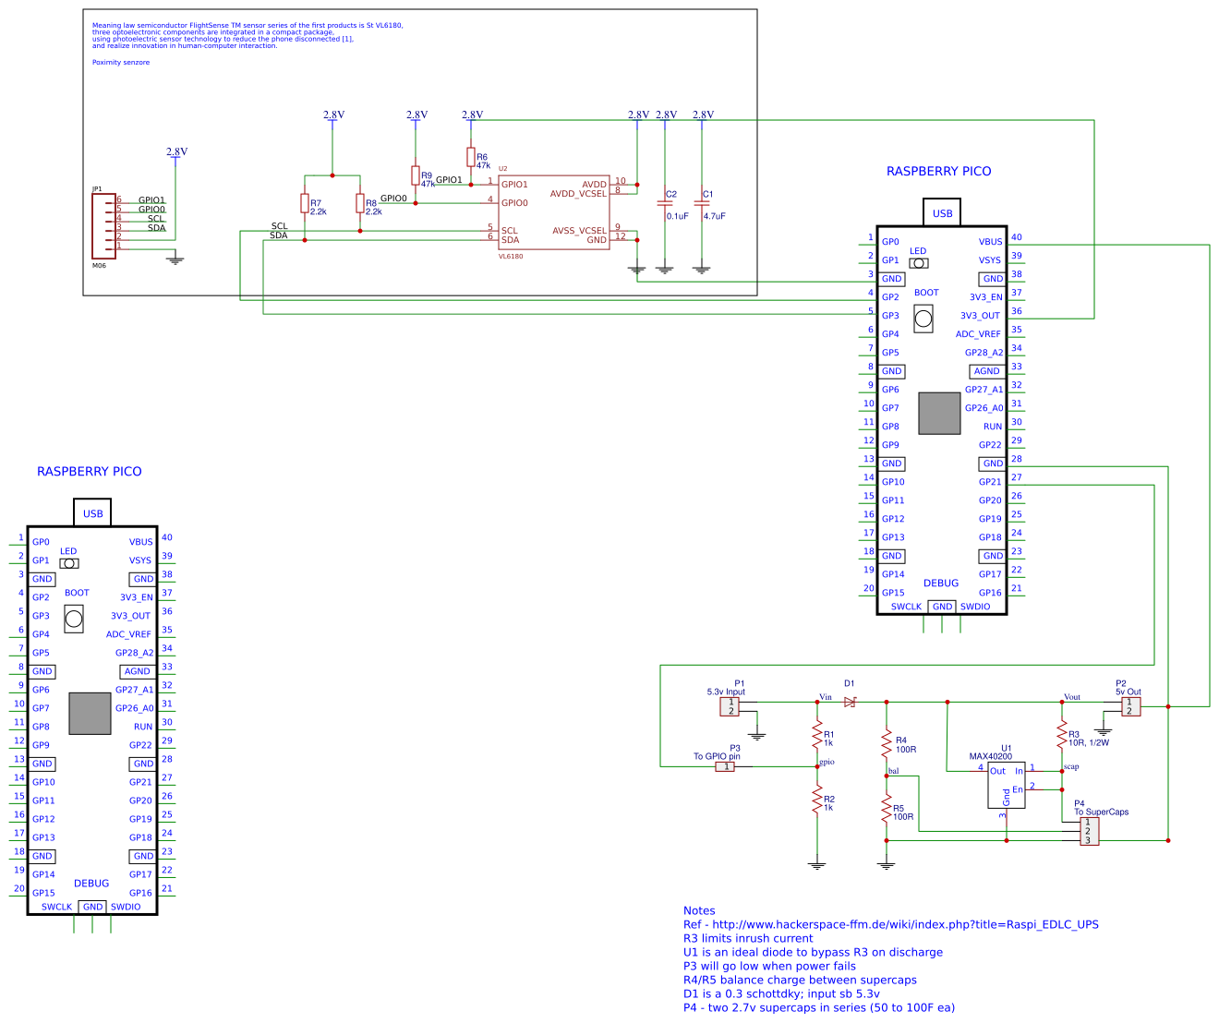Click the ground symbol near JP1 header
Image resolution: width=1219 pixels, height=1023 pixels.
point(175,260)
